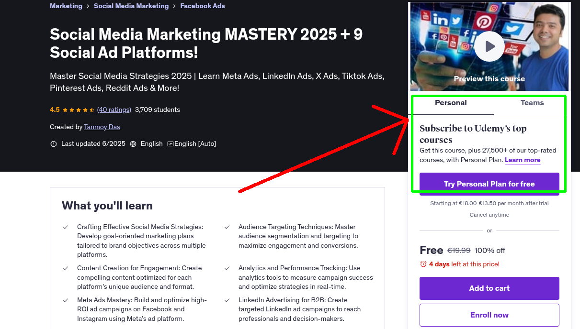The image size is (580, 329).
Task: Open the 40 ratings link
Action: [114, 110]
